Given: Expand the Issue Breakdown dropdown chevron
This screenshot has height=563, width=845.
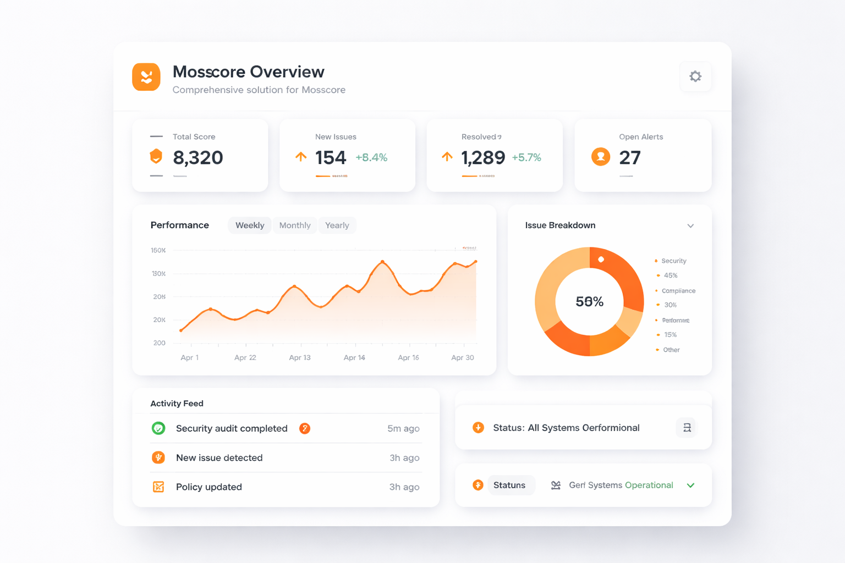Looking at the screenshot, I should click(x=690, y=226).
